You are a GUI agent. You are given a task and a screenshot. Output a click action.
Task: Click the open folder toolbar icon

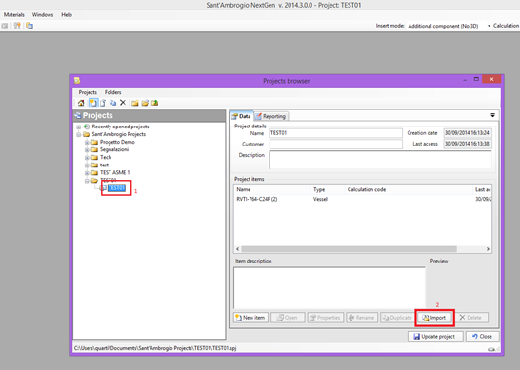[145, 103]
